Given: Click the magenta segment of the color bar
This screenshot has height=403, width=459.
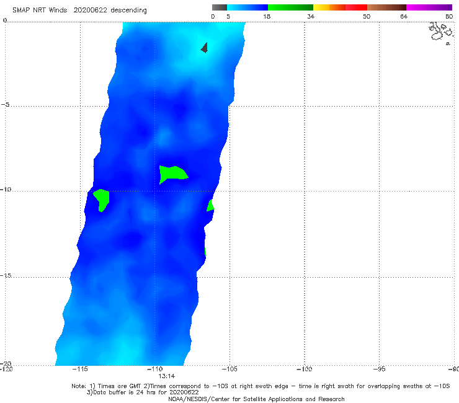Looking at the screenshot, I should [x=429, y=7].
